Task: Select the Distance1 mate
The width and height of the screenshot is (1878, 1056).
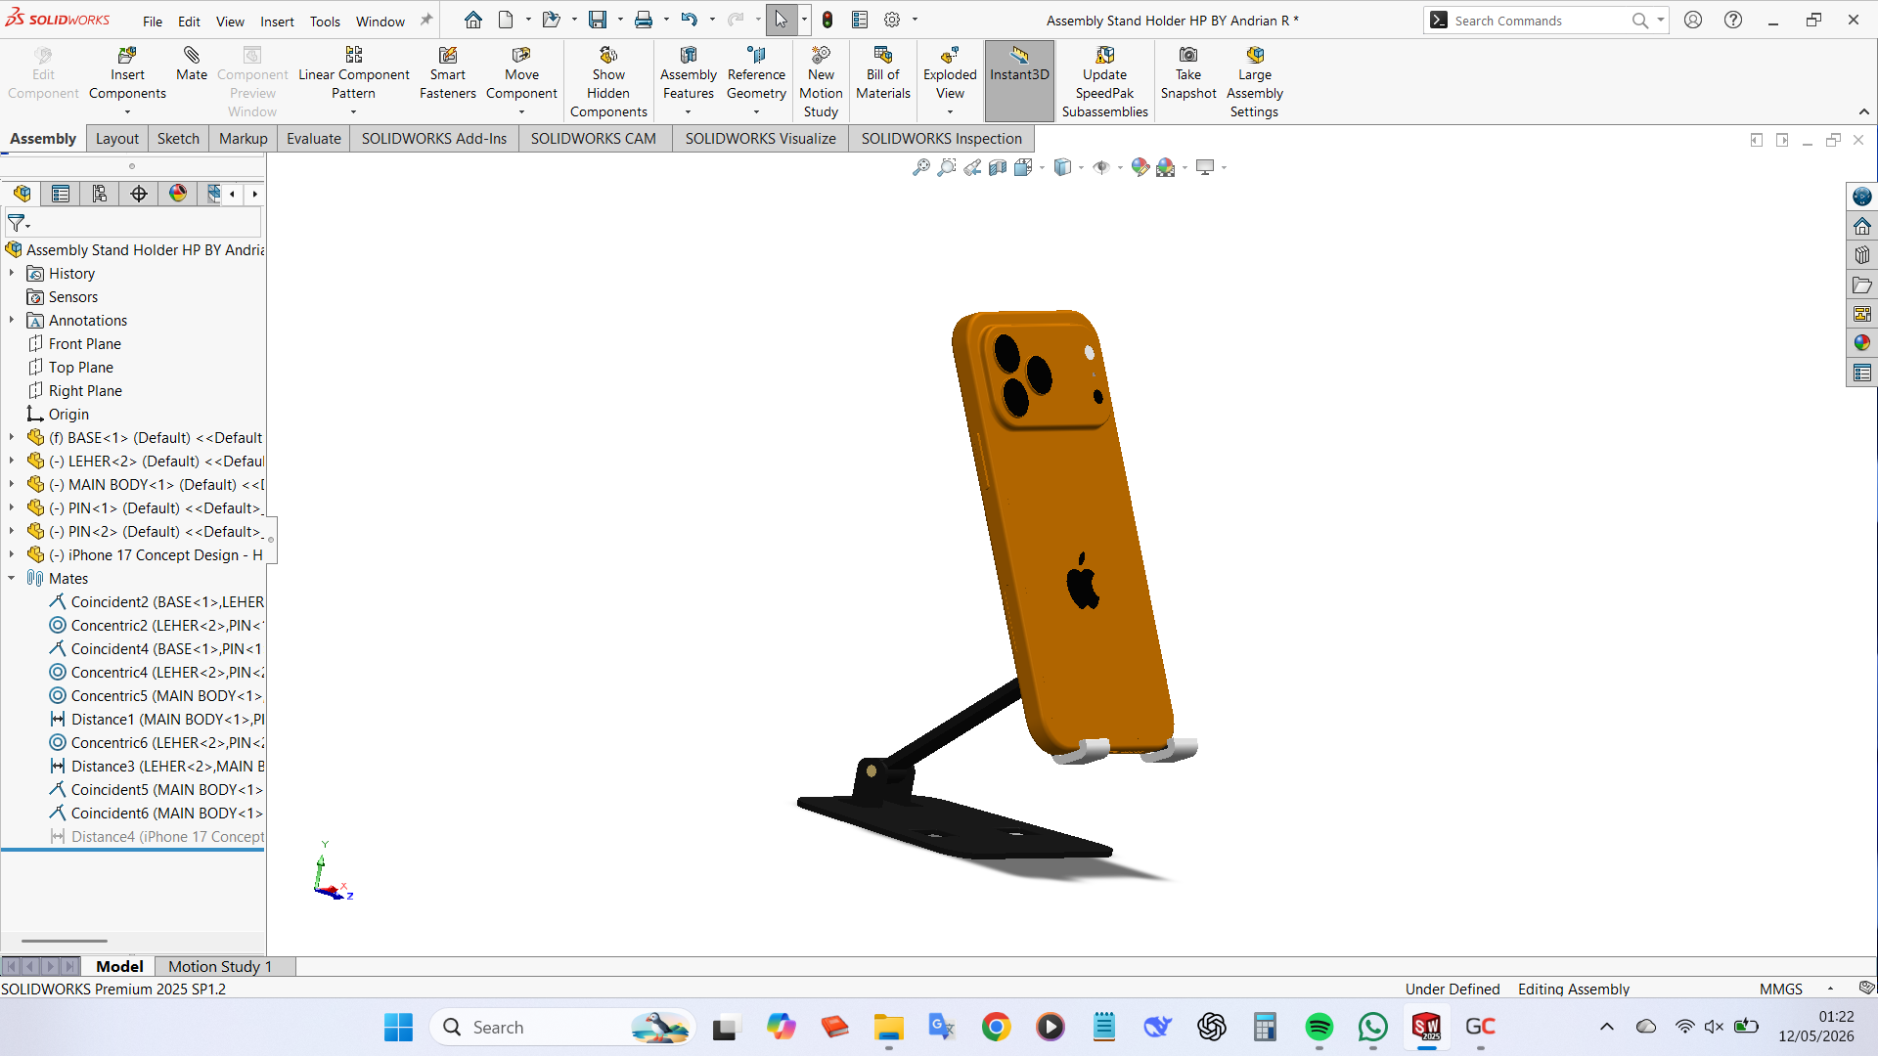Action: click(156, 720)
